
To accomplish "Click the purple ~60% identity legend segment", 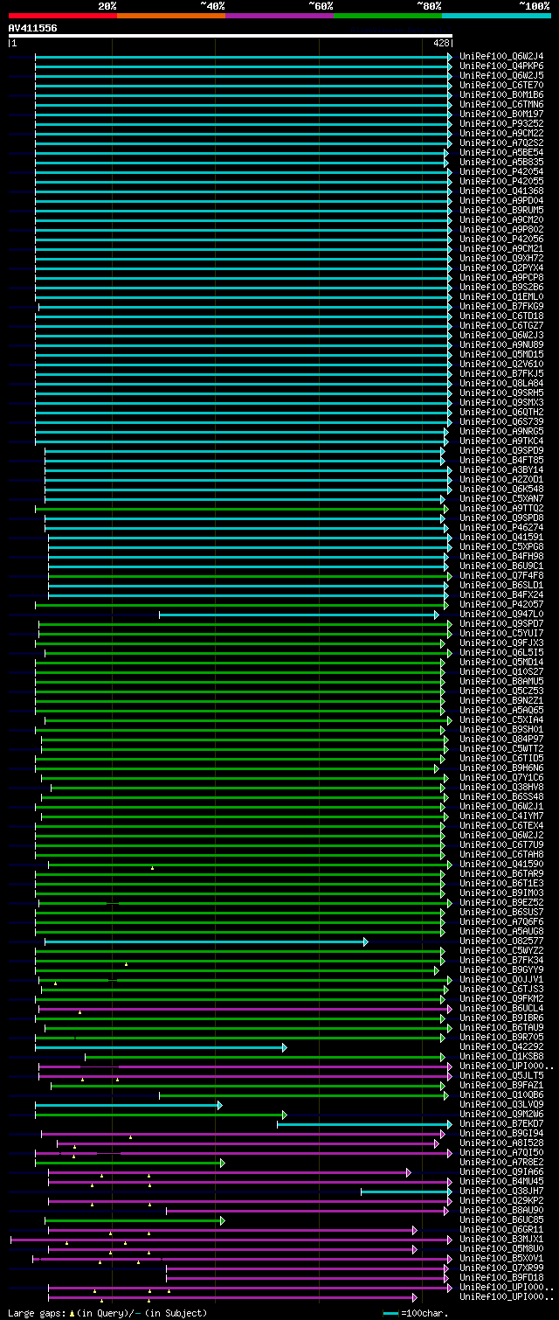I will 279,15.
